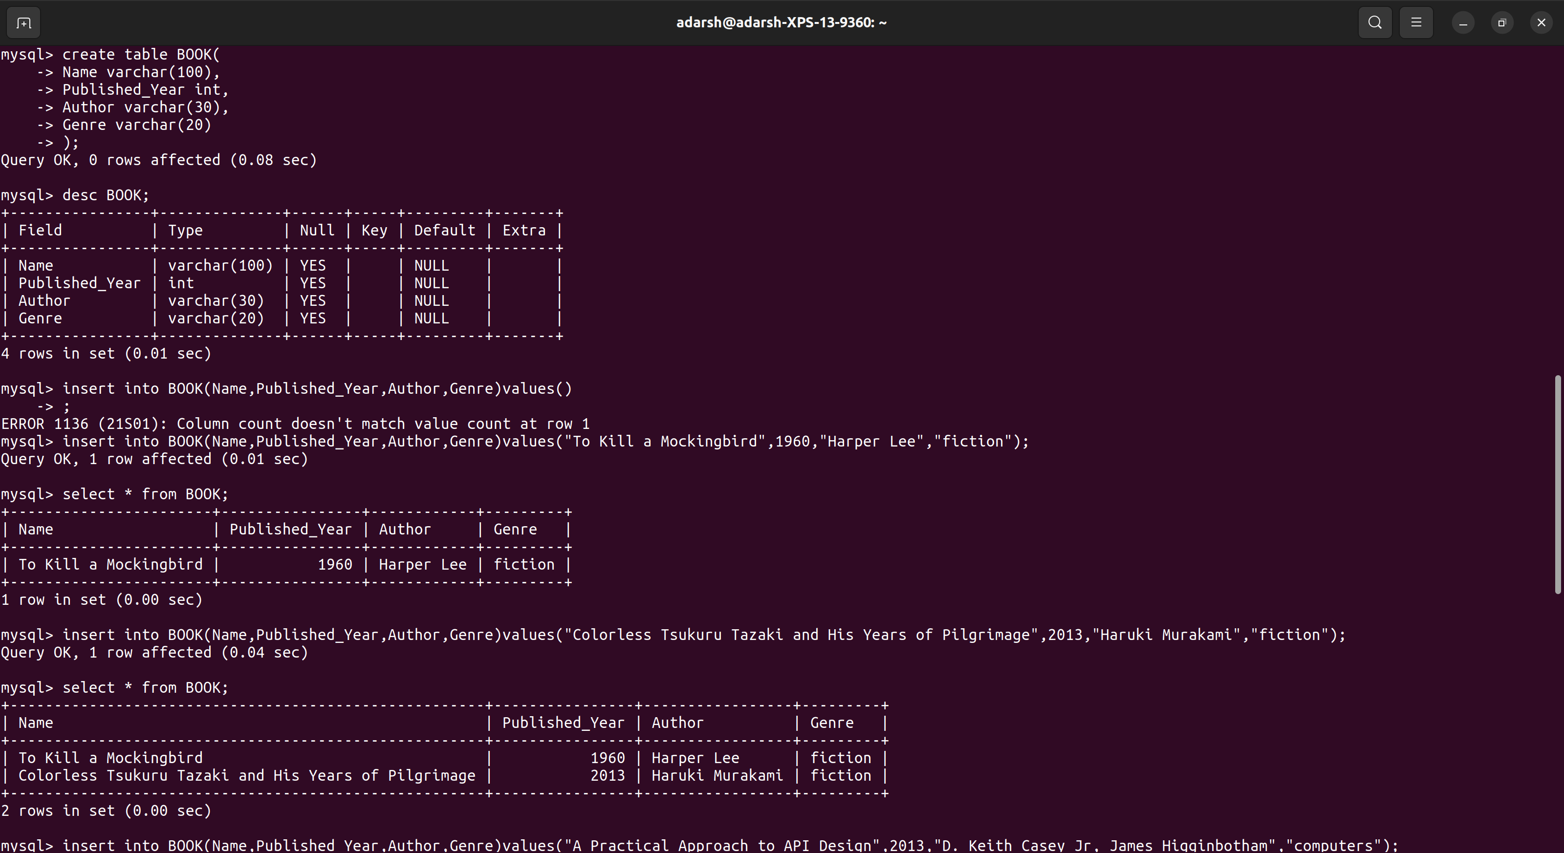Image resolution: width=1564 pixels, height=853 pixels.
Task: Close the terminal window
Action: click(1541, 23)
